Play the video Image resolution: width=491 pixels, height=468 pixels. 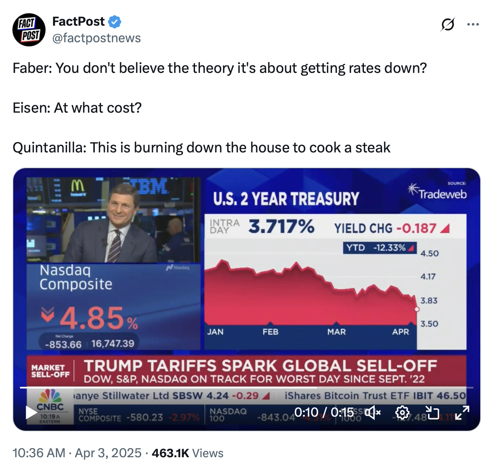click(31, 412)
